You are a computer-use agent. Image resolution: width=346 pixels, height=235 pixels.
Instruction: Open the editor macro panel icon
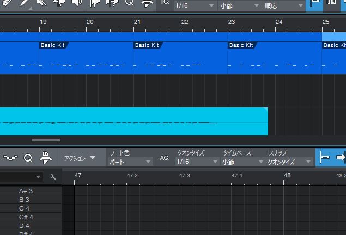pos(46,158)
